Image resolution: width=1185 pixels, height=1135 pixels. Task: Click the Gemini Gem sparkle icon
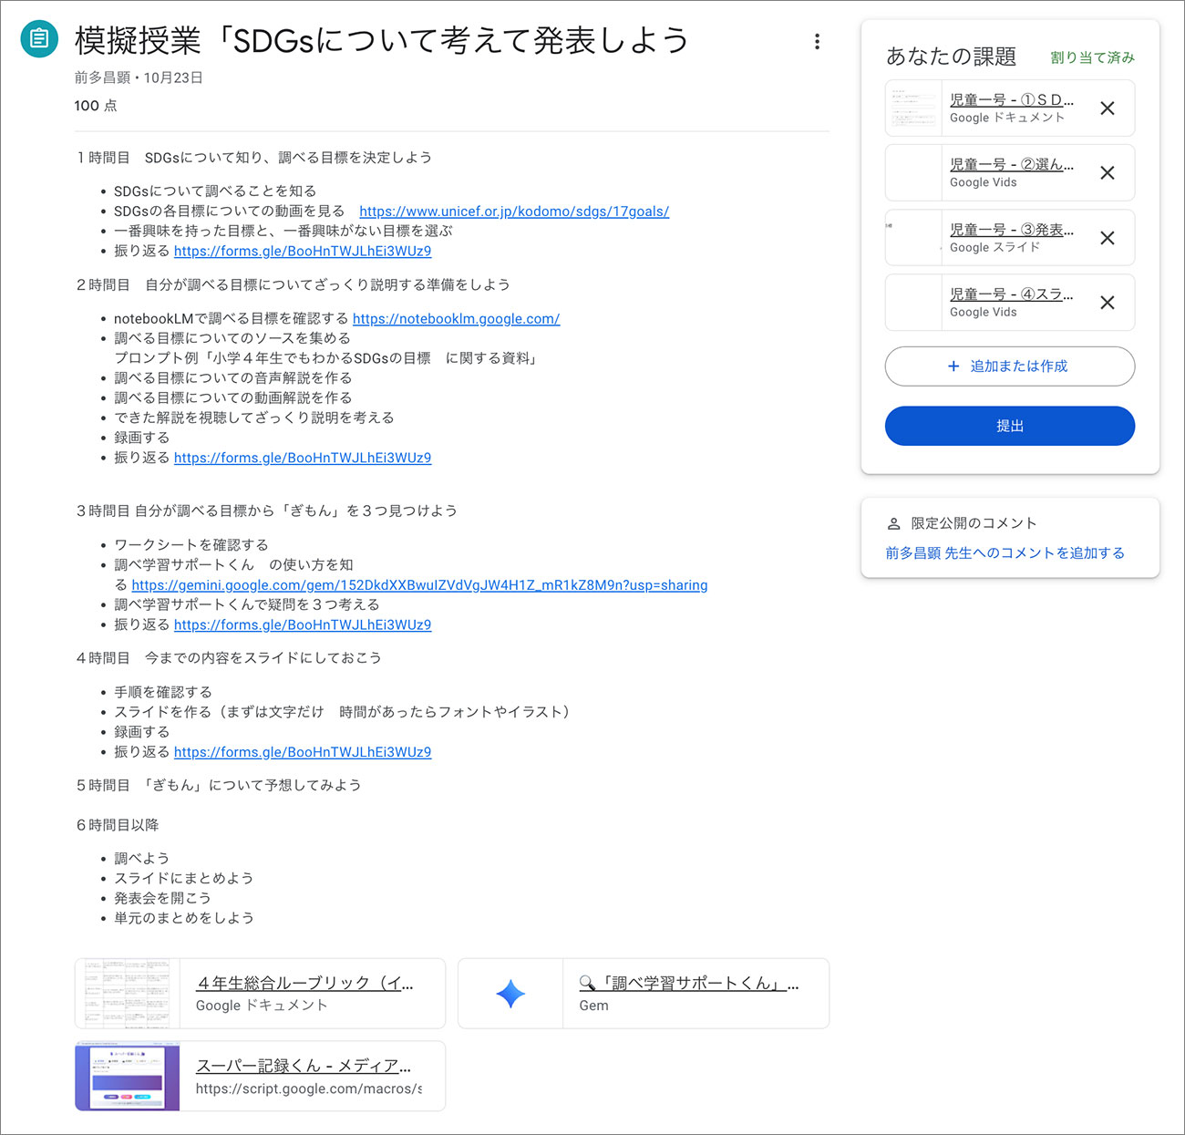tap(510, 994)
